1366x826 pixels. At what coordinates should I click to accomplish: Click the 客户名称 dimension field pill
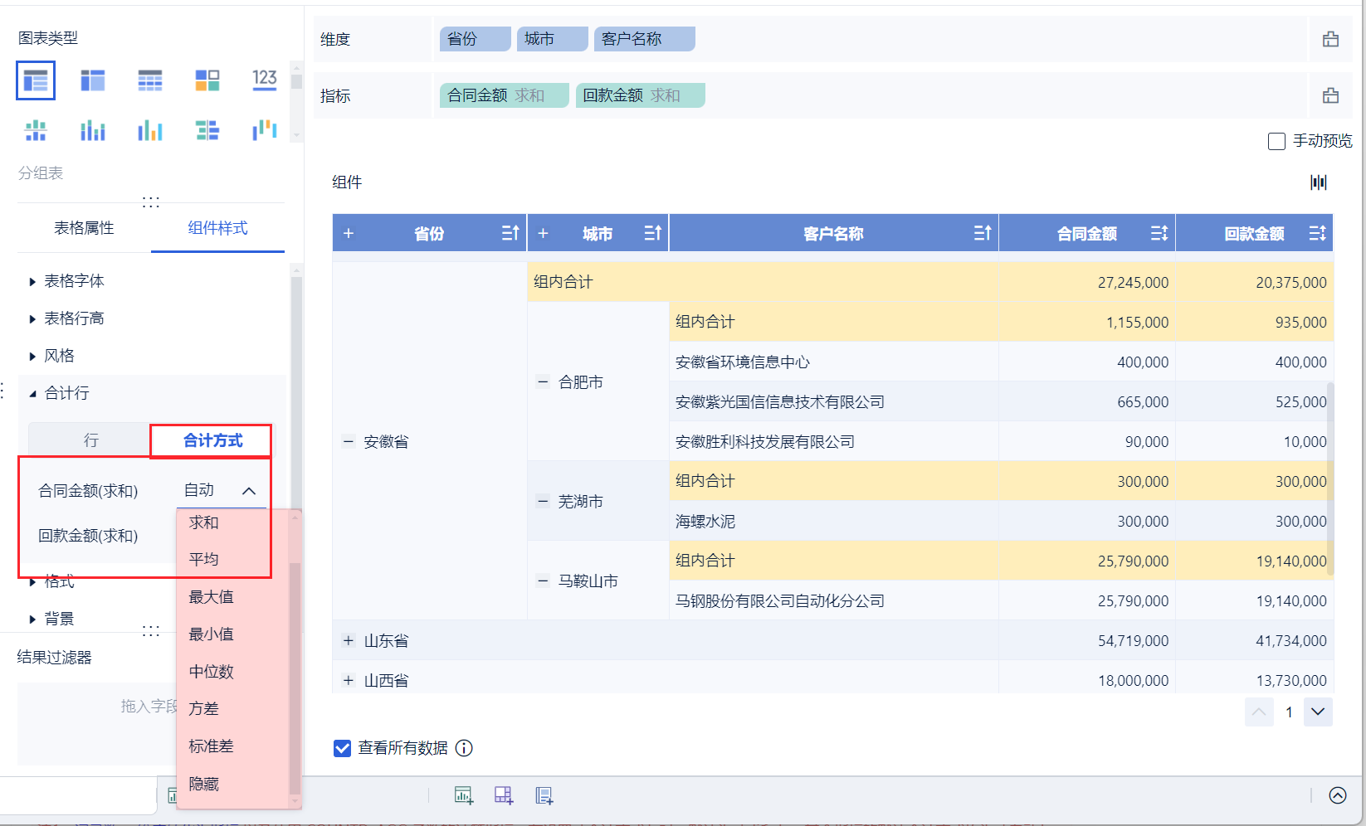click(x=644, y=39)
